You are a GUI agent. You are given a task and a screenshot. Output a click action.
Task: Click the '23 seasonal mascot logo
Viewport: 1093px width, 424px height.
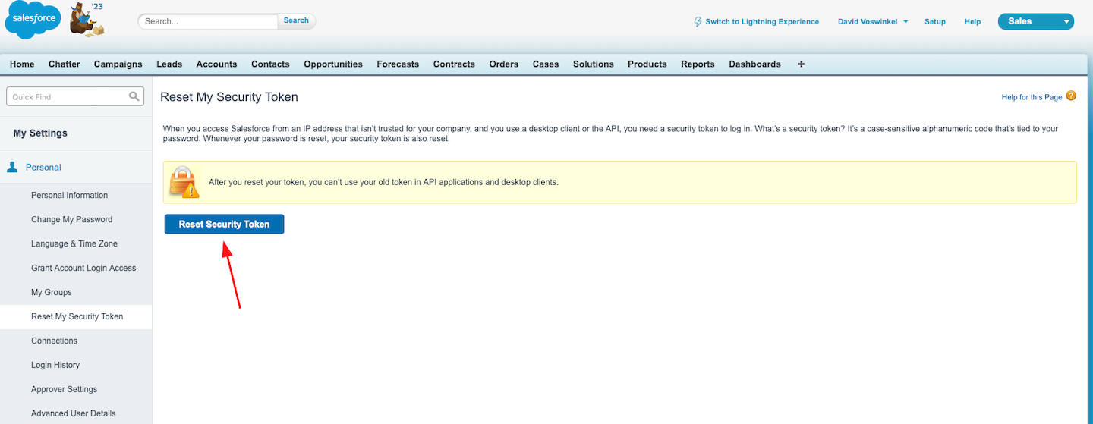click(x=88, y=19)
